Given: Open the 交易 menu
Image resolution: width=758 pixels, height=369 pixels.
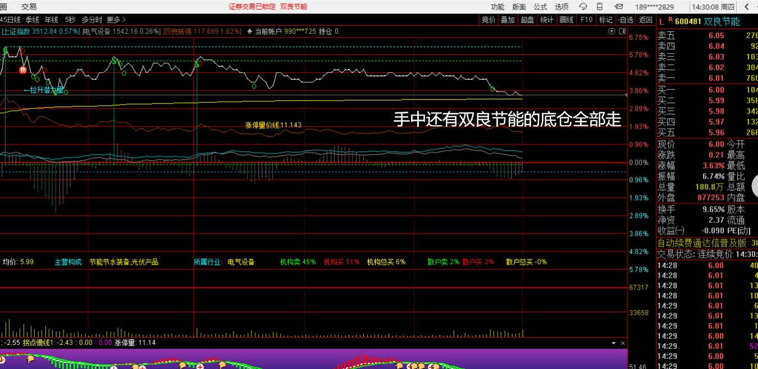Looking at the screenshot, I should pos(29,7).
